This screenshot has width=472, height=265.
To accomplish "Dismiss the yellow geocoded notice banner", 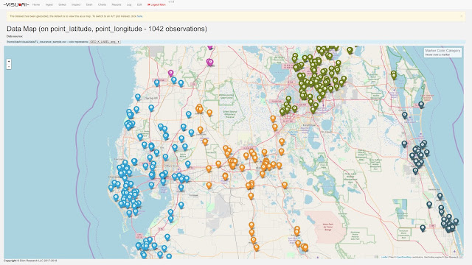I will pyautogui.click(x=462, y=16).
